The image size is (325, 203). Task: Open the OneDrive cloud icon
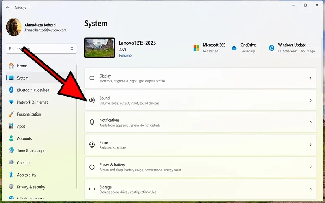[x=234, y=48]
